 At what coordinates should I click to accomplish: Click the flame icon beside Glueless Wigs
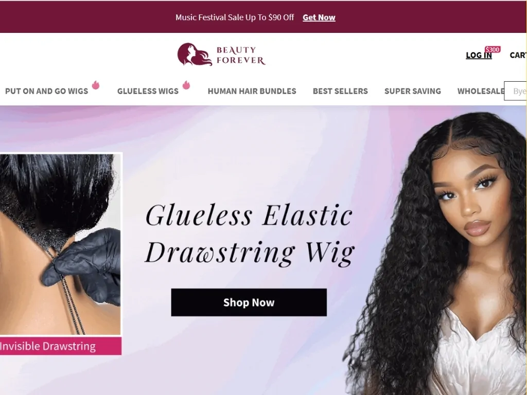point(186,85)
